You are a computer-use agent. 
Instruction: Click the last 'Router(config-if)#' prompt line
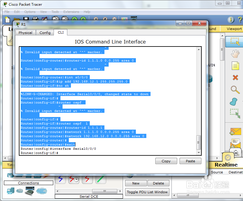coord(40,153)
